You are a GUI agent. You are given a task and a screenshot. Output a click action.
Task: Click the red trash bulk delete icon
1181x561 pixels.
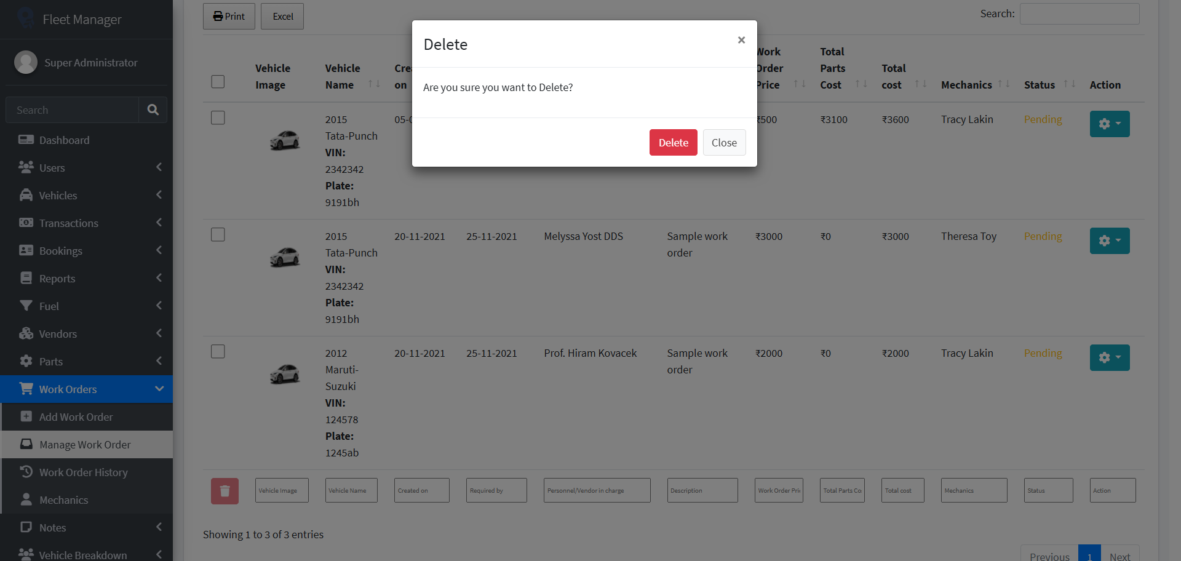point(225,491)
